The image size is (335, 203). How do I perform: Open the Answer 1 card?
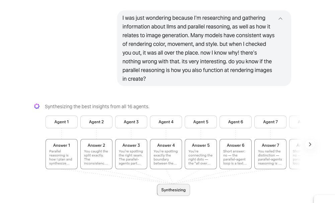[x=62, y=154]
